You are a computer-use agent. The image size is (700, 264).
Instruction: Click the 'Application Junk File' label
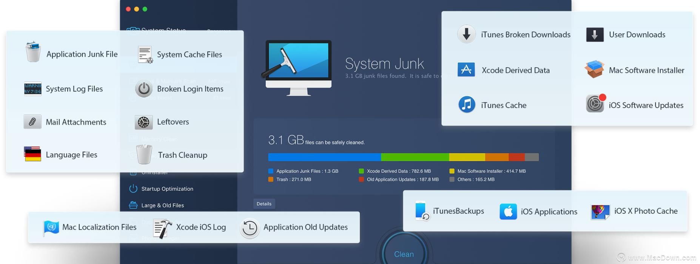point(82,54)
